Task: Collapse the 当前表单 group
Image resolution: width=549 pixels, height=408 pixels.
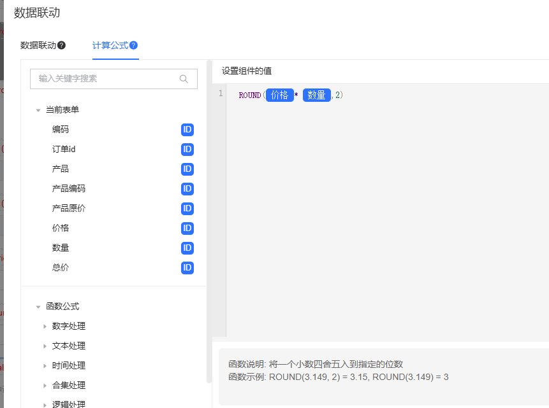Action: [38, 110]
